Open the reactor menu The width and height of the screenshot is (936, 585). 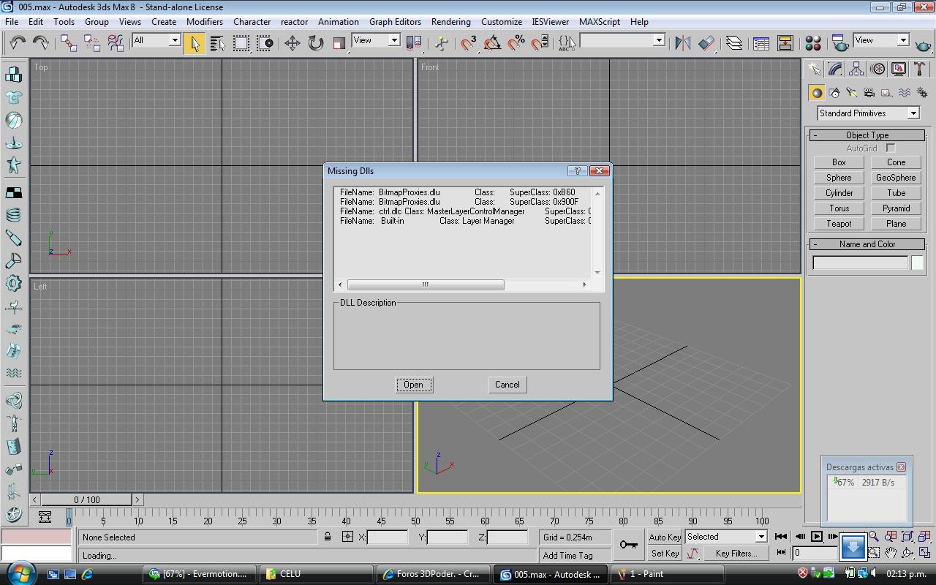point(294,22)
